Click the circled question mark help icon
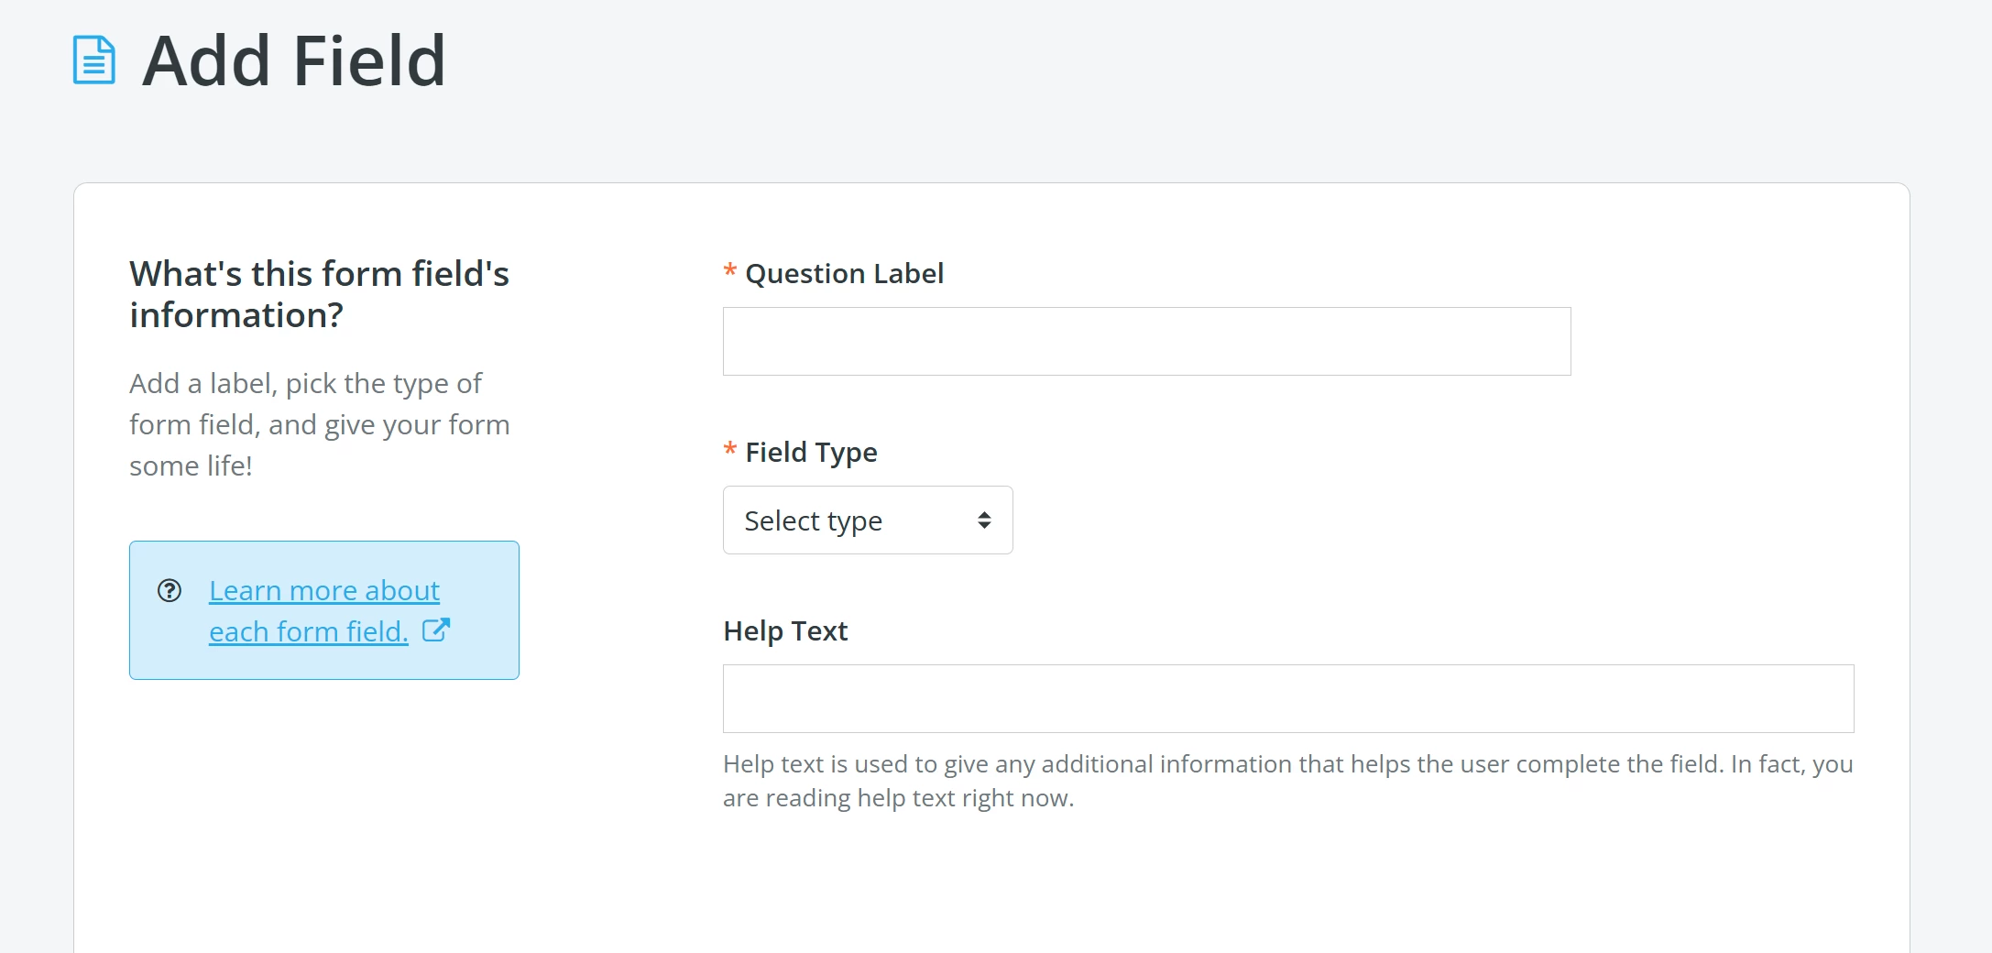 [170, 591]
